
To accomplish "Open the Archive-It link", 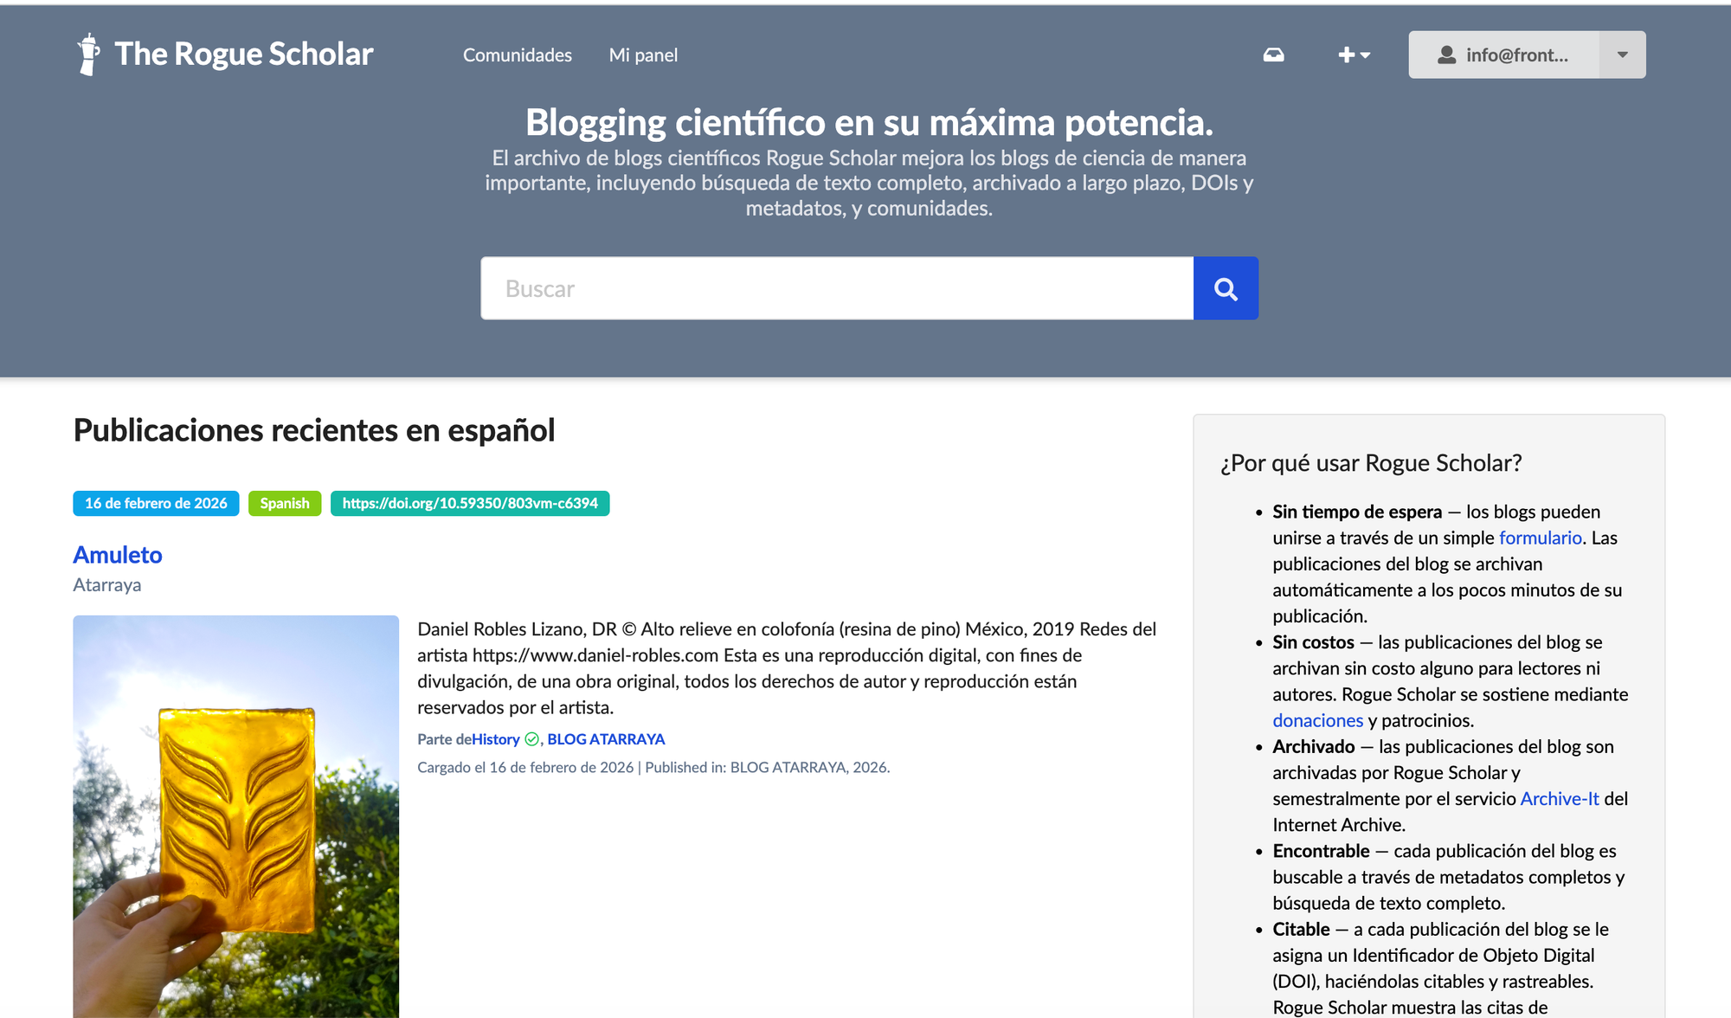I will [x=1559, y=798].
